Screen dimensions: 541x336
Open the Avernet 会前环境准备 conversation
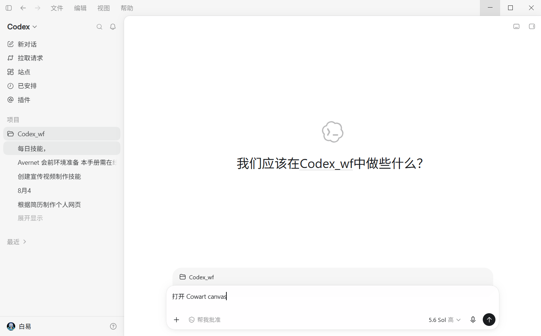click(x=62, y=162)
